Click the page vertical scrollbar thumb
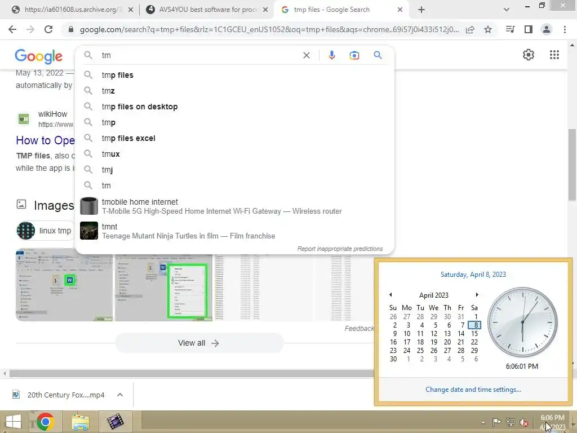The height and width of the screenshot is (433, 577). click(x=572, y=165)
